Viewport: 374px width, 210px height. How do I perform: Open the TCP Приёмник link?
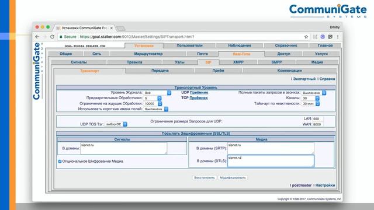point(199,98)
